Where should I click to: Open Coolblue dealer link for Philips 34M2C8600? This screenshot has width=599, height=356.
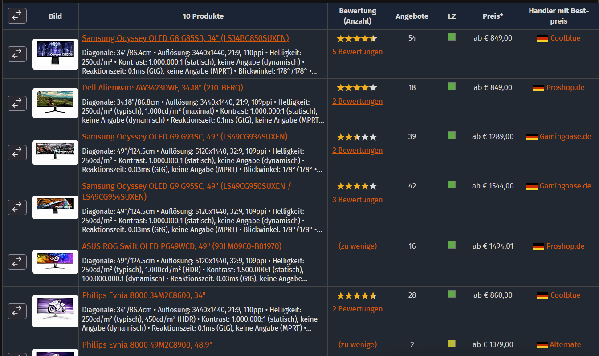[x=566, y=295]
